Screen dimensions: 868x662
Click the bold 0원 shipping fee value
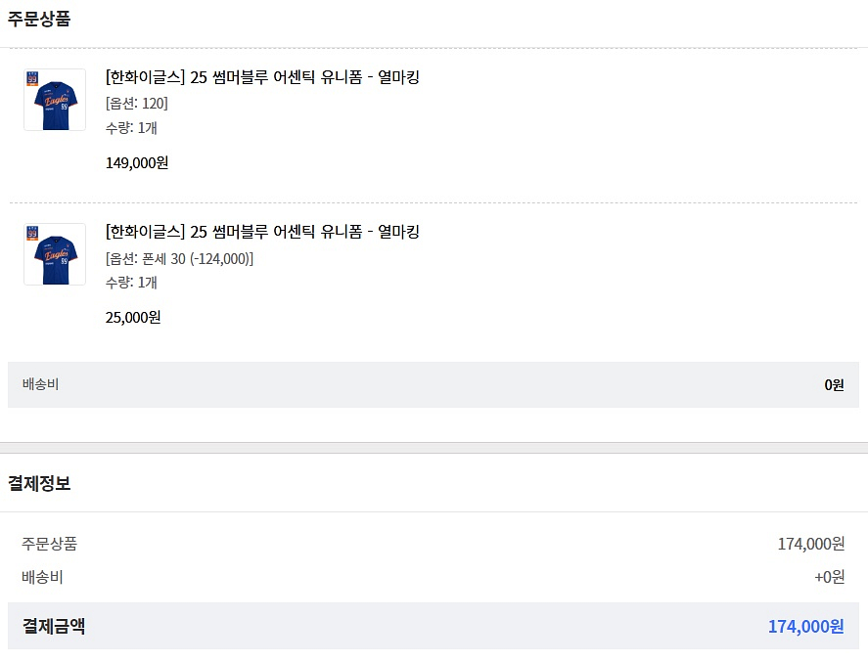tap(834, 385)
